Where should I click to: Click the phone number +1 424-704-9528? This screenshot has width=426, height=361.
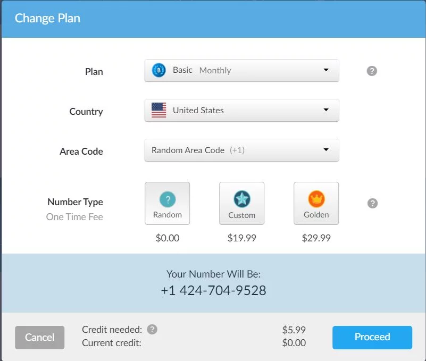pyautogui.click(x=213, y=291)
